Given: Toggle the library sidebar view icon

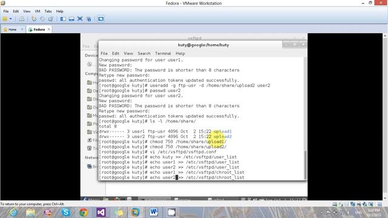Looking at the screenshot, I should [63, 19].
